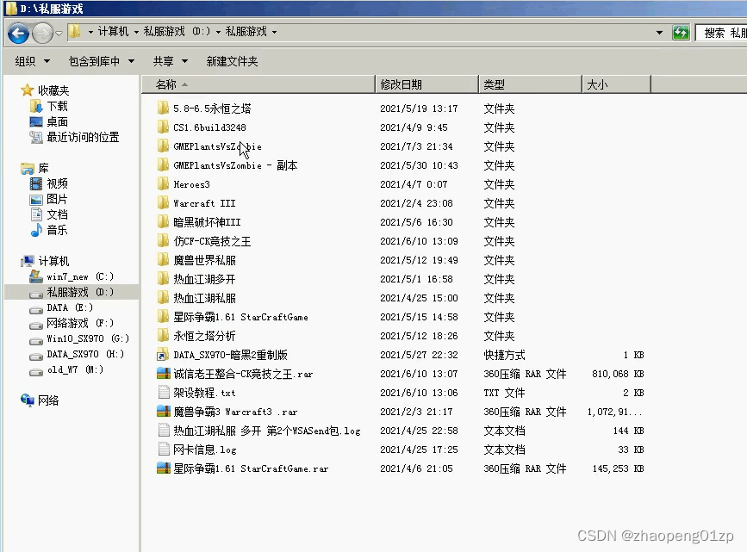Select the 5.8-6.5永恒之塔 folder icon
Screen dimensions: 747x552
click(163, 108)
